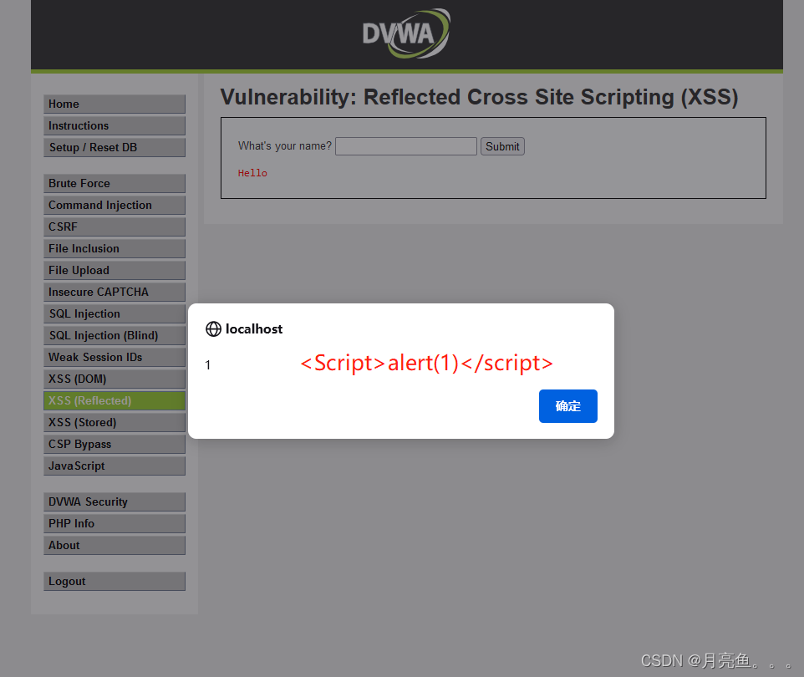Image resolution: width=804 pixels, height=677 pixels.
Task: Click the red Hello output text
Action: tap(252, 173)
